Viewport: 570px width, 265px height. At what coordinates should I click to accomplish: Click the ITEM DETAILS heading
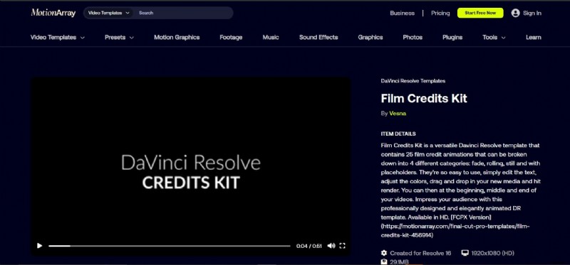pyautogui.click(x=398, y=134)
